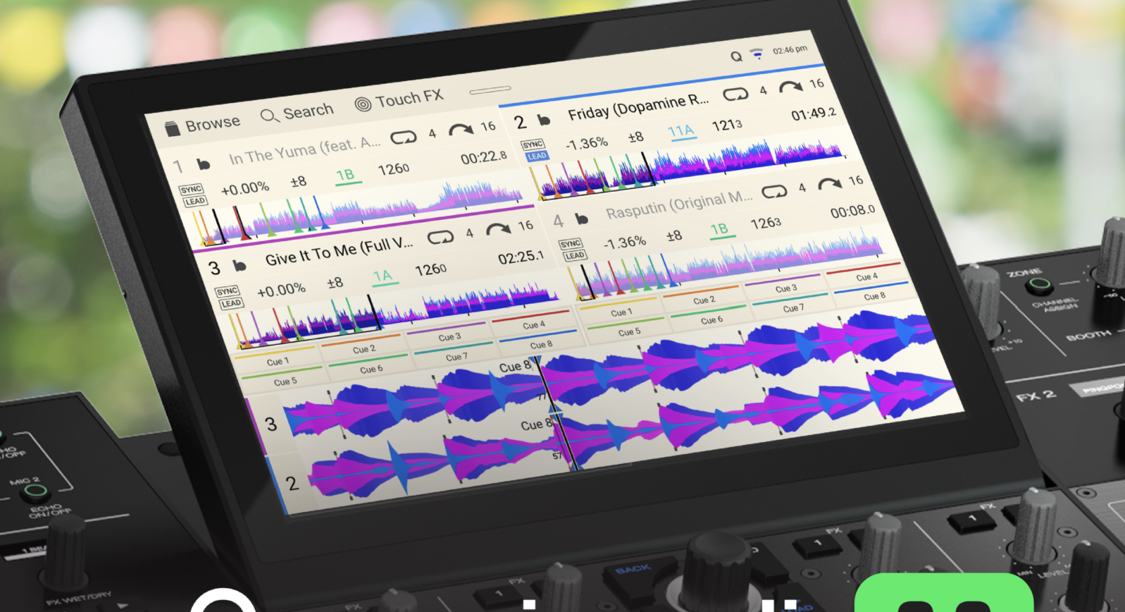Tap beat jump arrow on Rasputin deck
The height and width of the screenshot is (612, 1125).
tap(830, 185)
